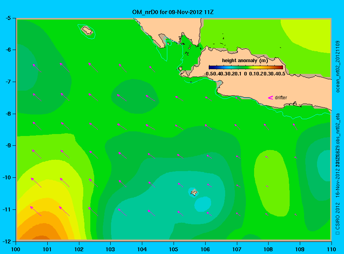Click the longitude axis label '104'
Screen dimensions: 344x254
click(x=142, y=249)
